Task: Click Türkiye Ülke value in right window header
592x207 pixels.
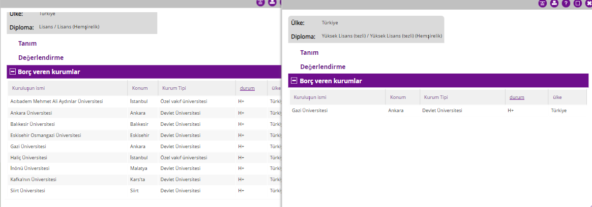Action: tap(330, 23)
